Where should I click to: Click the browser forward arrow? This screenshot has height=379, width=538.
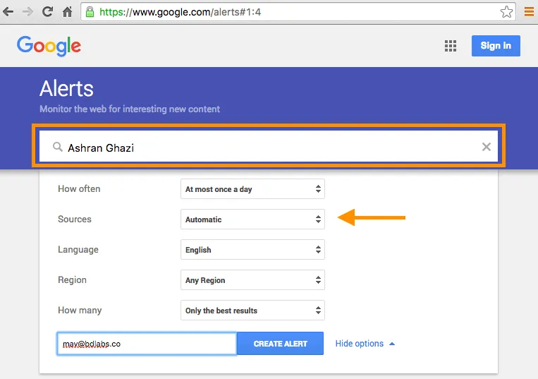pos(27,12)
